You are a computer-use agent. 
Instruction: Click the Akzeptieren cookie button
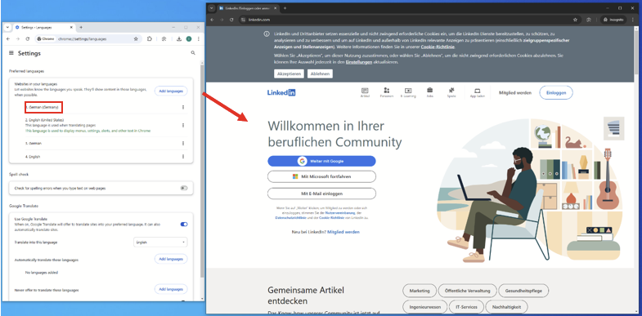tap(289, 73)
